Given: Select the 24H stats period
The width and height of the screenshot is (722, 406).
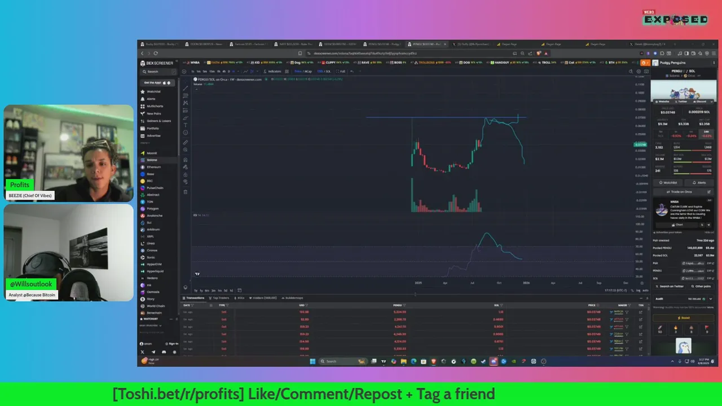Looking at the screenshot, I should point(706,134).
